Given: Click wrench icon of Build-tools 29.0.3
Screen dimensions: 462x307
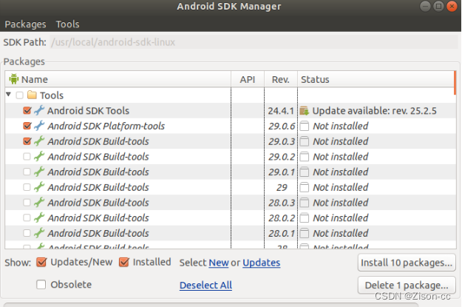Looking at the screenshot, I should click(39, 141).
